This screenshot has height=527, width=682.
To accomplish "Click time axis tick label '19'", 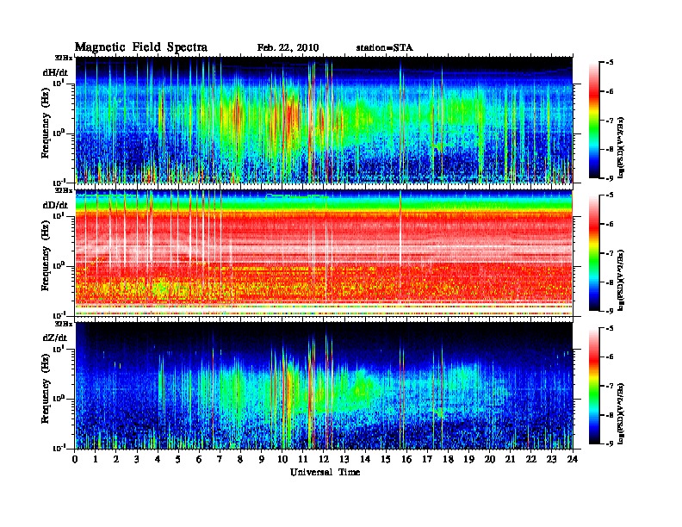I will pos(468,460).
